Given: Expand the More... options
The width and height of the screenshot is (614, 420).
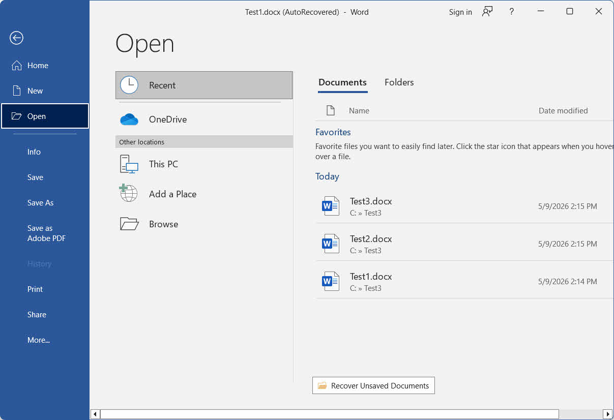Looking at the screenshot, I should (x=45, y=340).
